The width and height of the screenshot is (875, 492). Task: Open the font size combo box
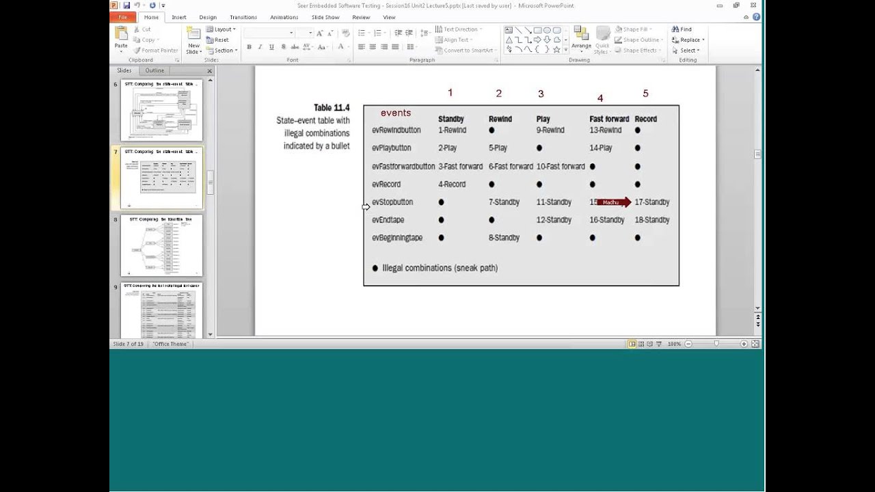[305, 33]
